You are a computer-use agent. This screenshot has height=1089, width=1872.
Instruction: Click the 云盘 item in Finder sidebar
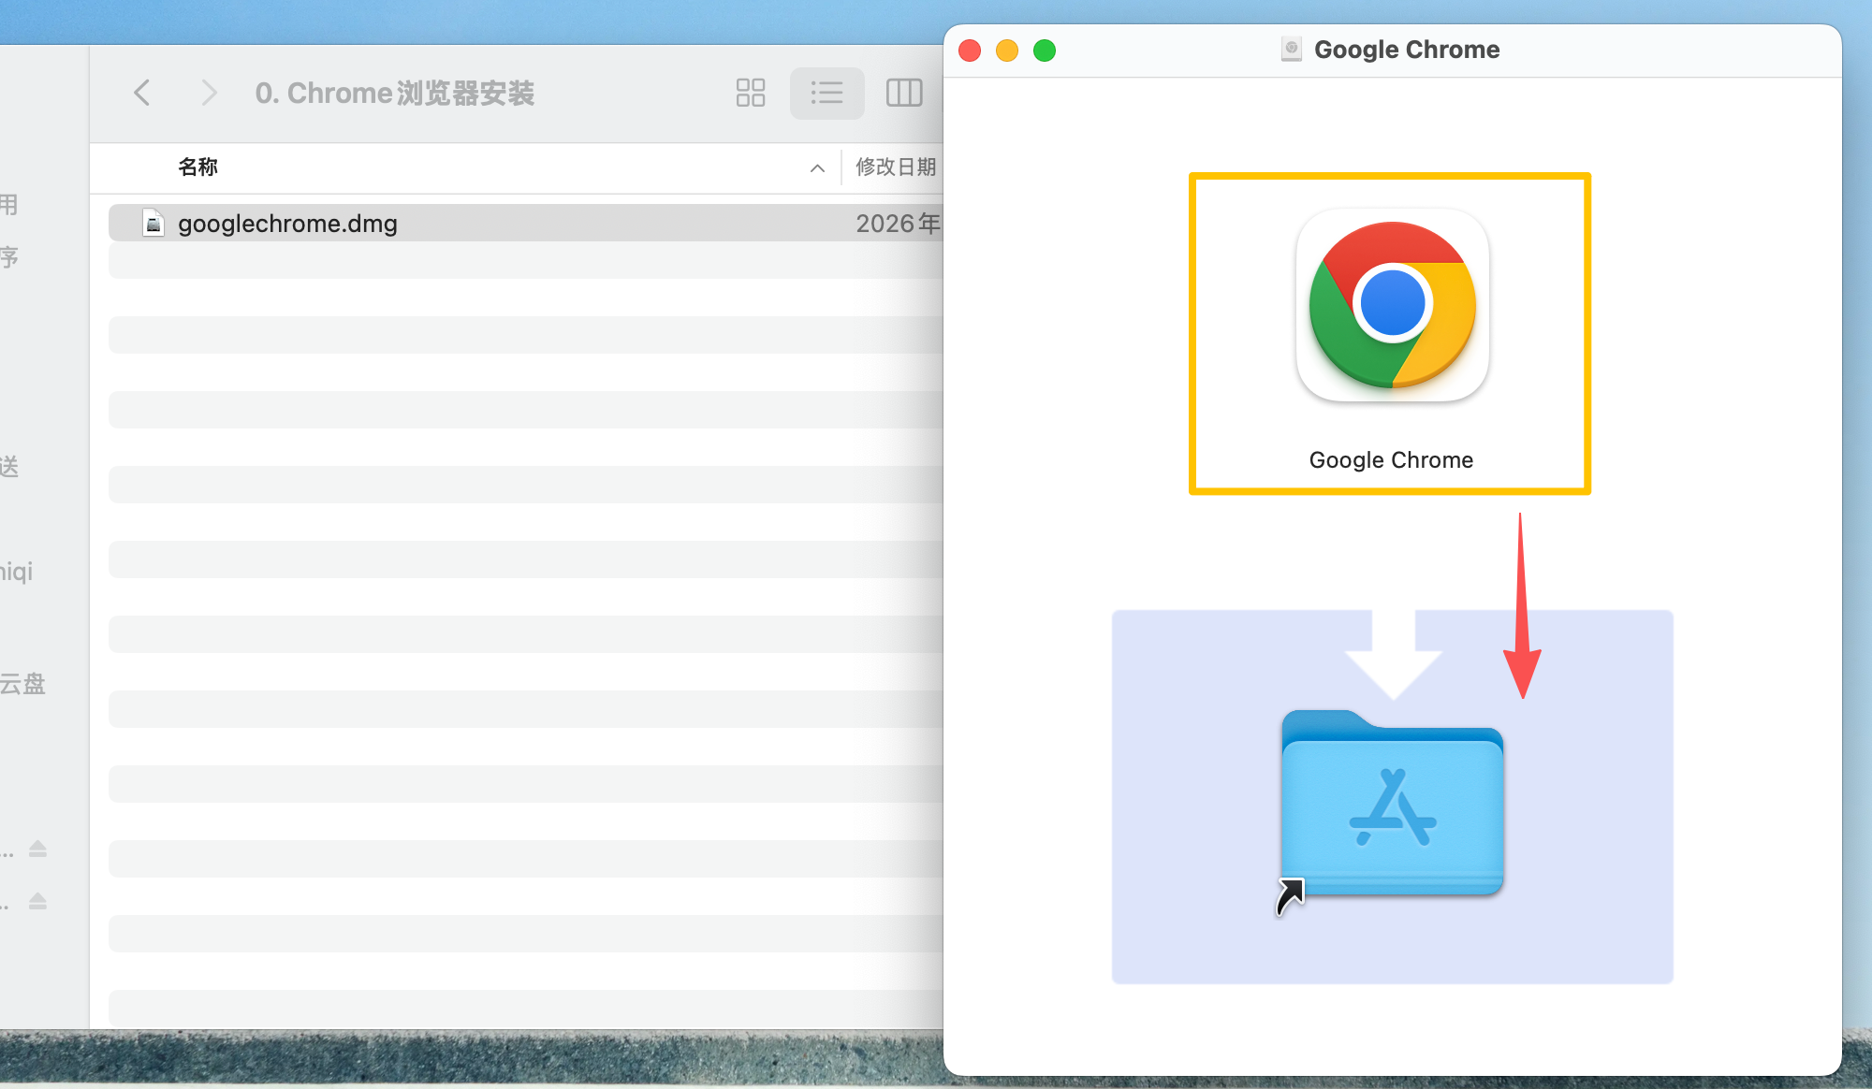click(x=22, y=684)
